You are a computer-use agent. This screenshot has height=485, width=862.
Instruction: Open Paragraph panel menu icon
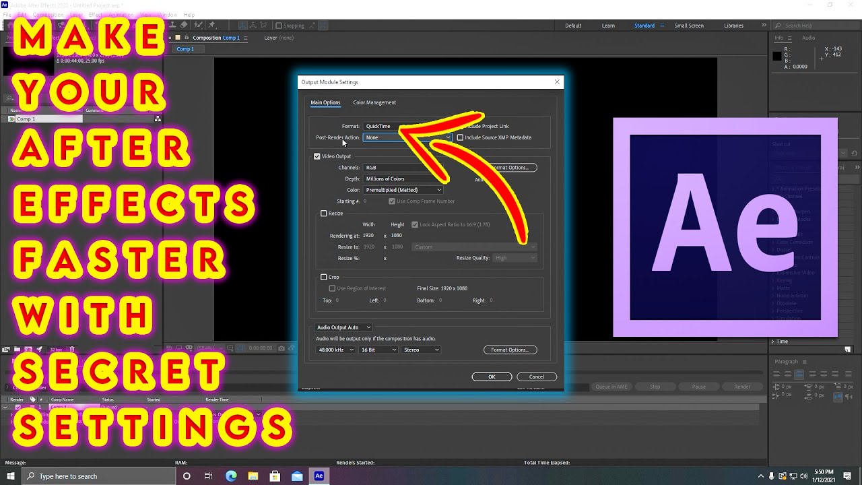point(804,362)
